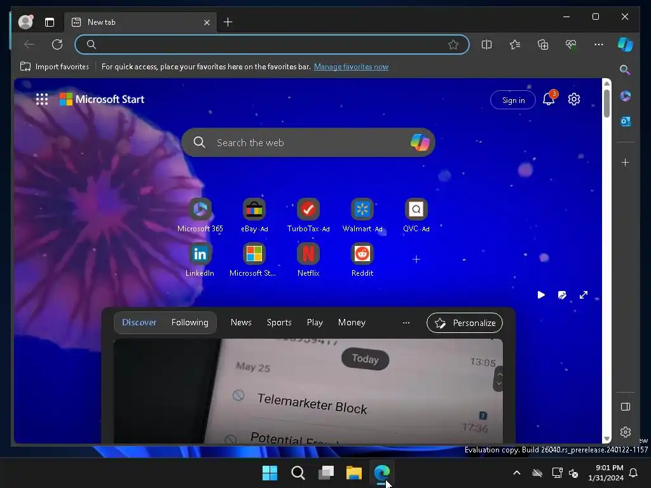Open the notifications bell
This screenshot has height=488, width=651.
(x=549, y=99)
